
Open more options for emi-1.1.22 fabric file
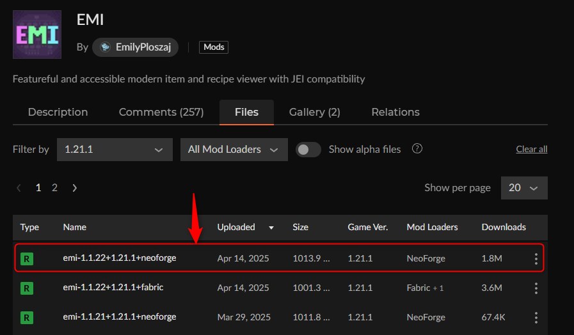point(536,288)
